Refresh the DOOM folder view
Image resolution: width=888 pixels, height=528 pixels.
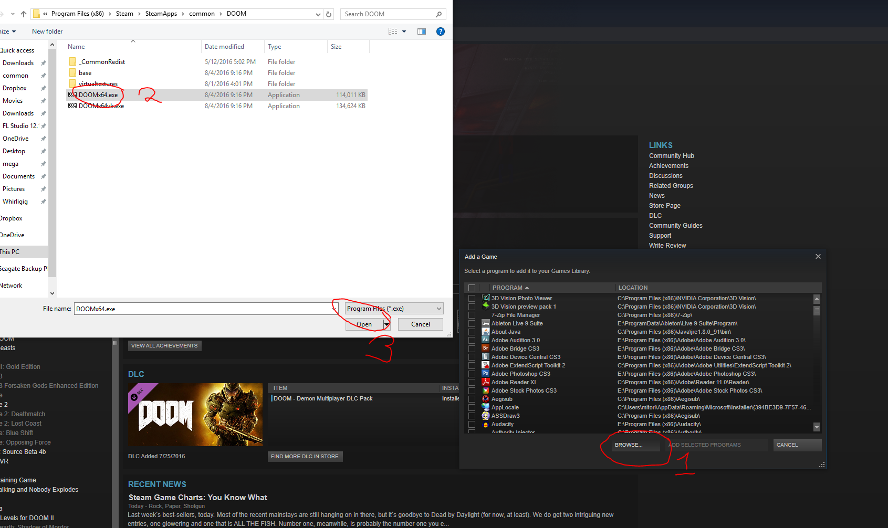coord(329,14)
